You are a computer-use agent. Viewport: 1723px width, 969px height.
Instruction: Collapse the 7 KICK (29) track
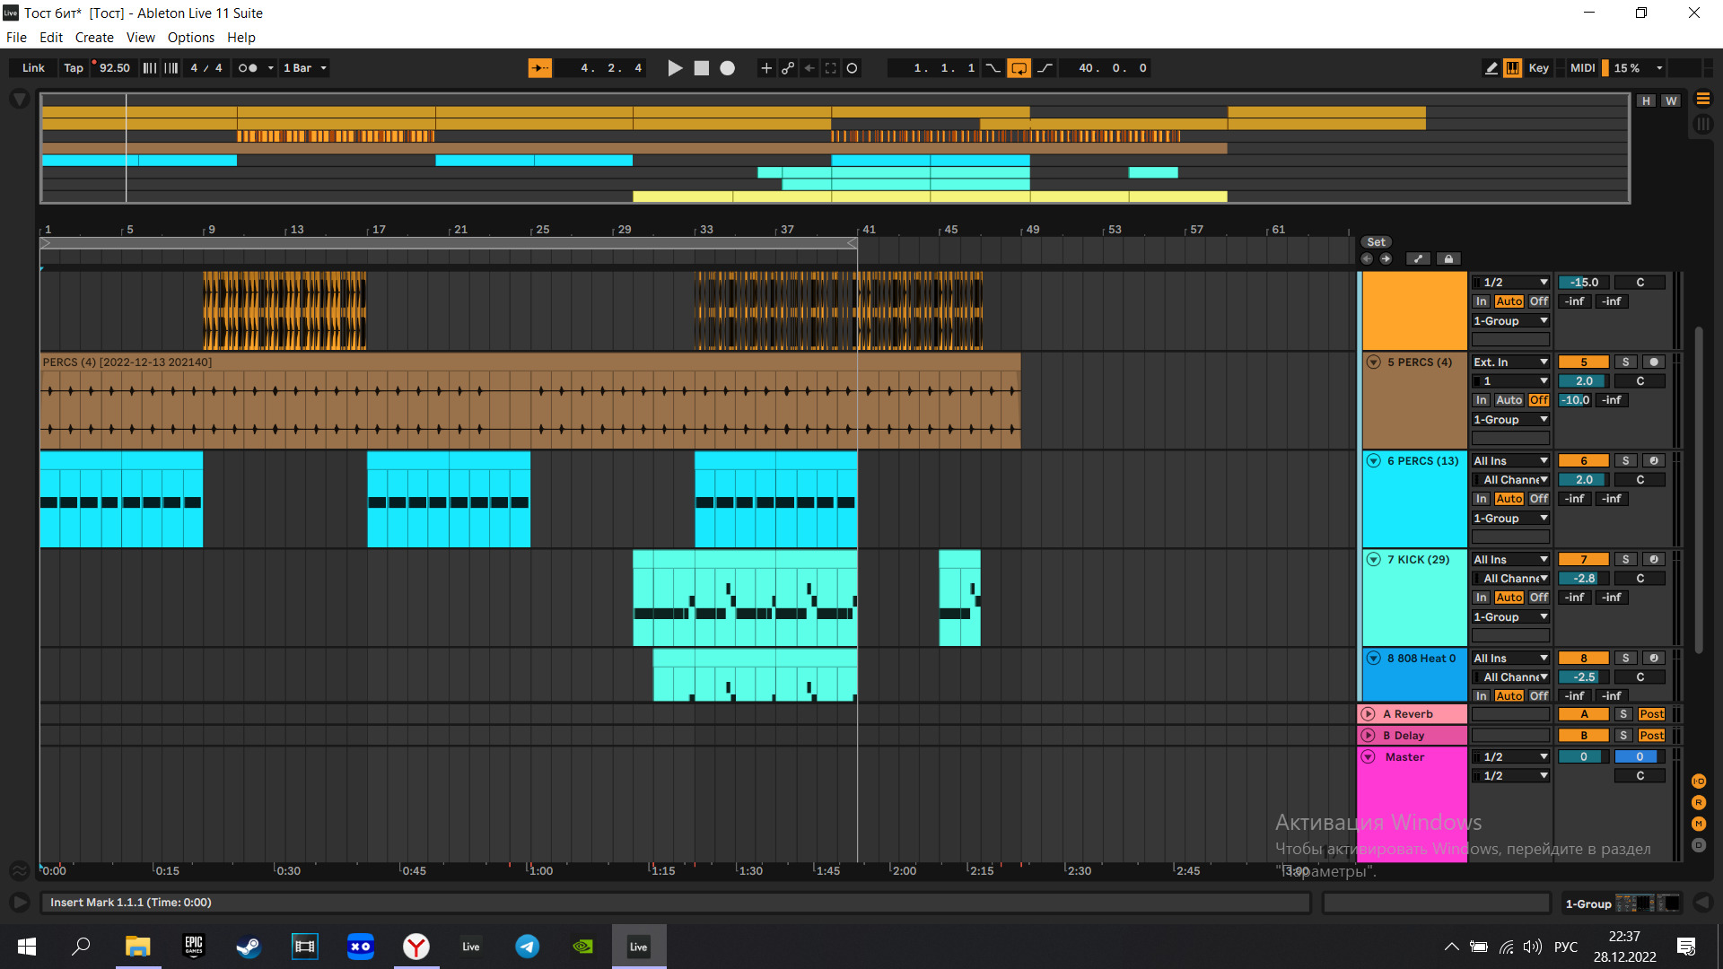[1373, 560]
